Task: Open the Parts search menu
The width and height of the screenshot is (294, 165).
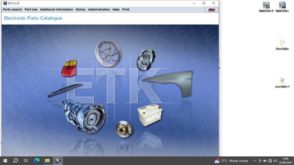Action: pos(12,9)
